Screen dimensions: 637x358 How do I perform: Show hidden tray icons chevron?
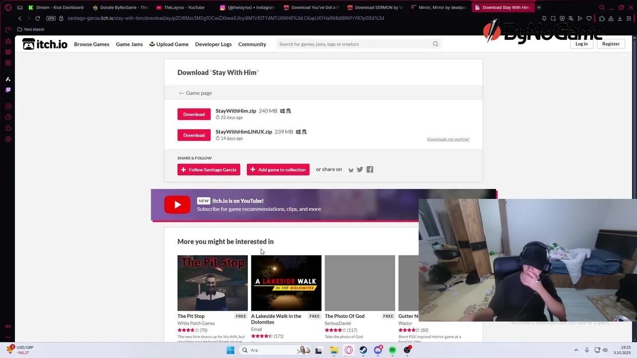(x=576, y=350)
